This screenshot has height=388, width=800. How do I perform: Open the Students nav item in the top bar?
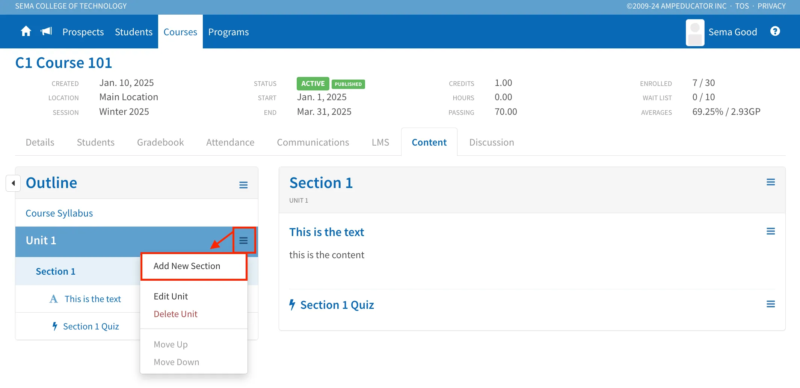(x=134, y=32)
